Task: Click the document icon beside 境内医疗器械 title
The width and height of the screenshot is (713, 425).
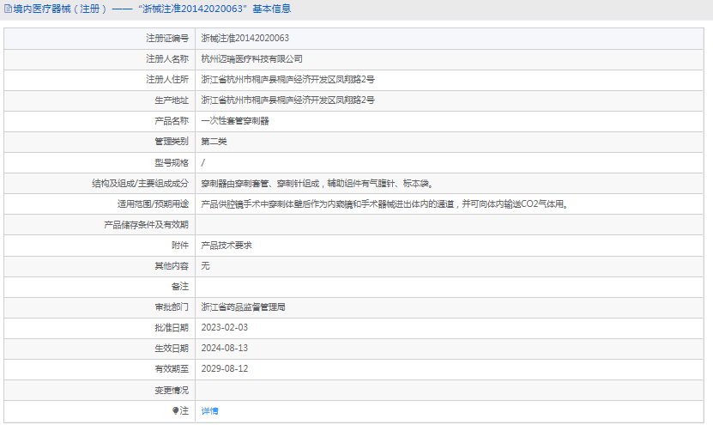Action: pos(9,9)
